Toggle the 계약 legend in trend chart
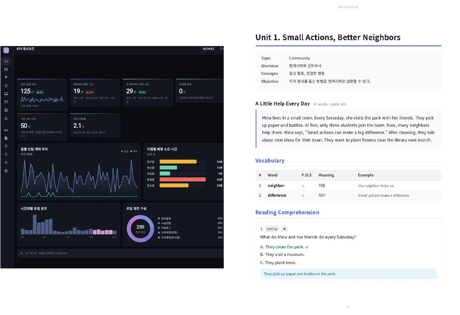The image size is (460, 315). 134,151
